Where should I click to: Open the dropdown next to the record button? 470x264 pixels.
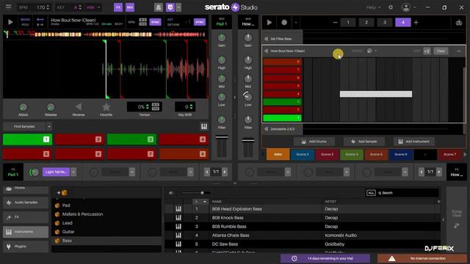pyautogui.click(x=295, y=23)
